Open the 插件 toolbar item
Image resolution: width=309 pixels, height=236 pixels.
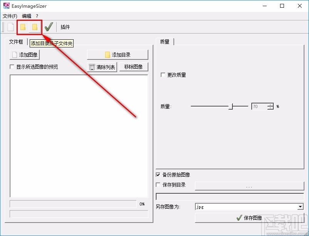coord(64,27)
